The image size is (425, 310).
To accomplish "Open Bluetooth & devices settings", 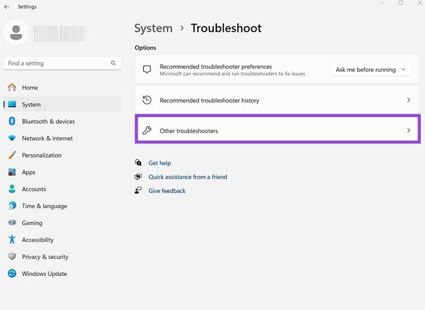I will tap(62, 121).
